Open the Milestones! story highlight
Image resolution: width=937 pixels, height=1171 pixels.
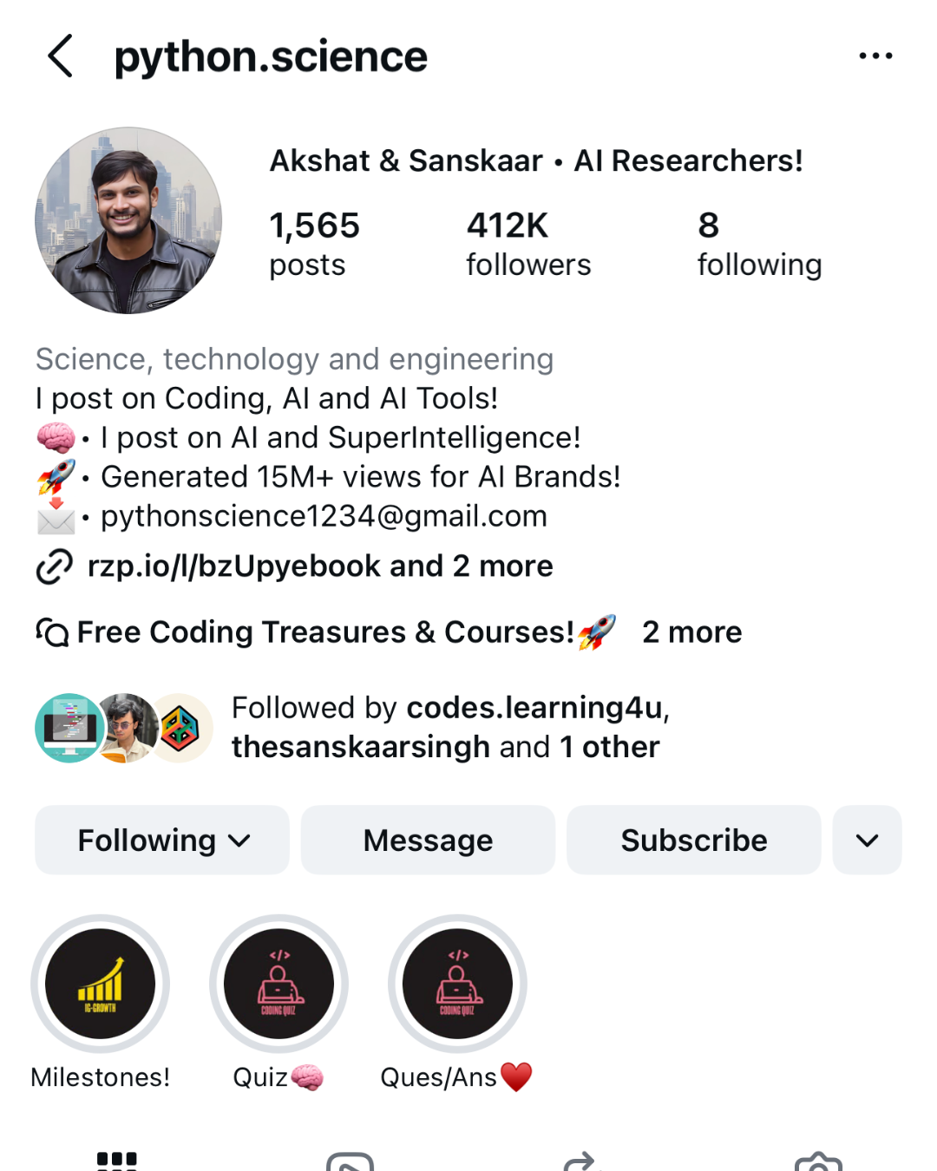pyautogui.click(x=101, y=984)
